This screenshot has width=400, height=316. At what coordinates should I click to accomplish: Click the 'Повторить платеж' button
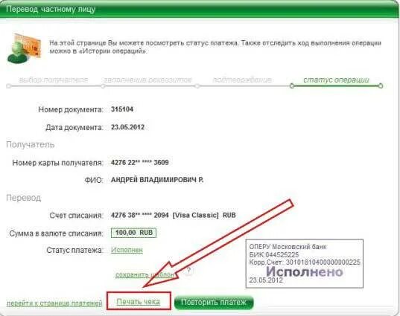pos(214,303)
